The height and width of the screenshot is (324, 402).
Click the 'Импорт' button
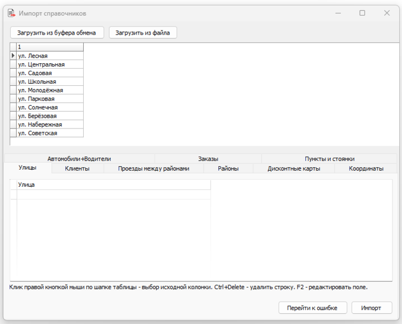tap(372, 308)
